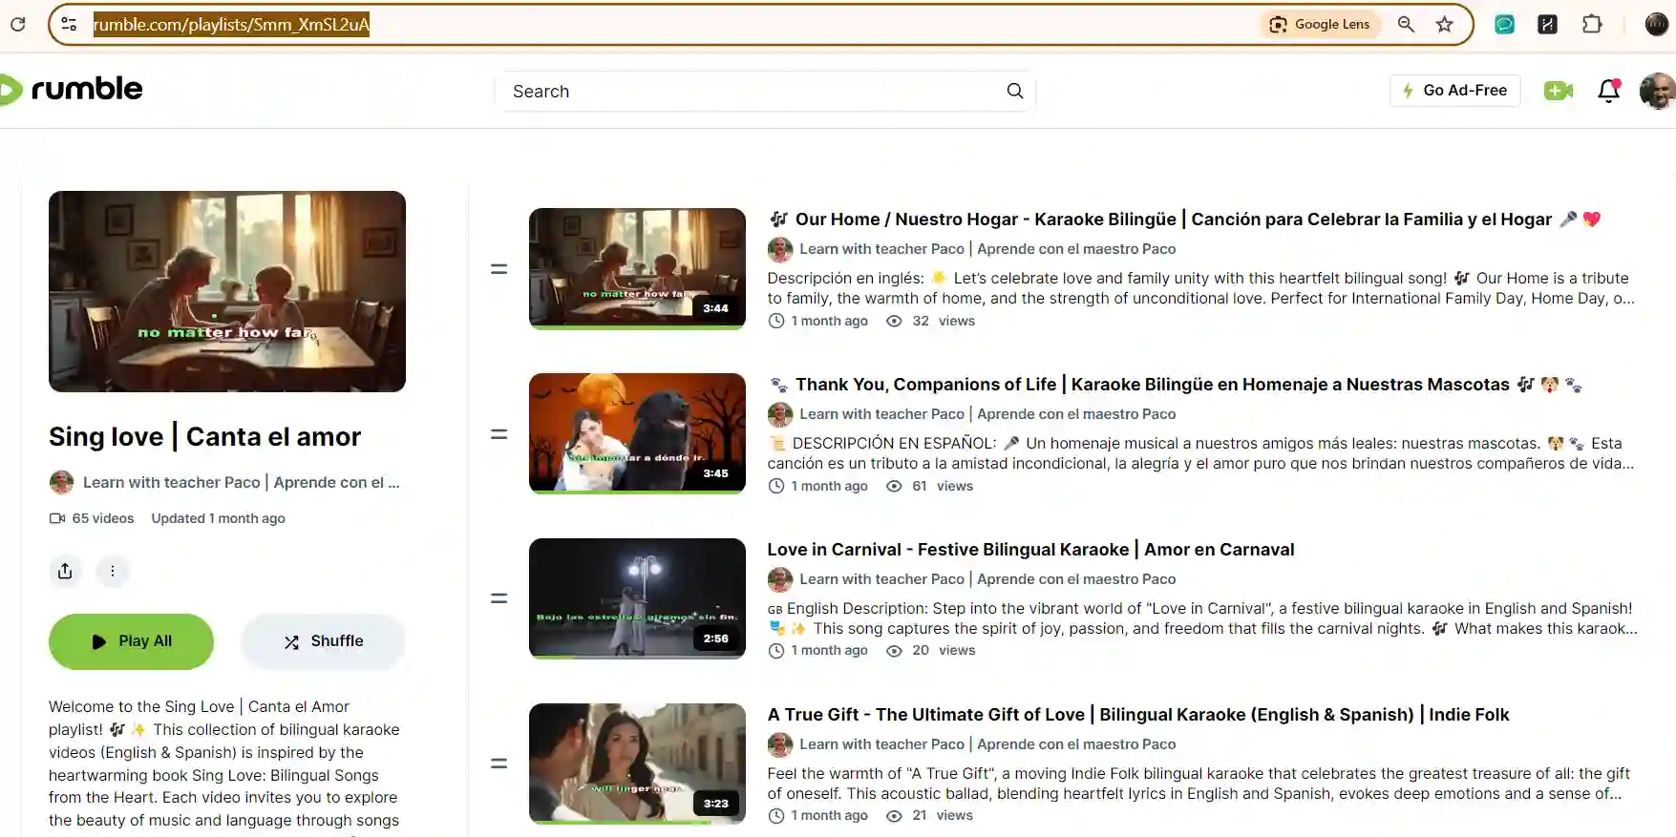Click the Google Lens button in address bar
1676x837 pixels.
tap(1322, 24)
